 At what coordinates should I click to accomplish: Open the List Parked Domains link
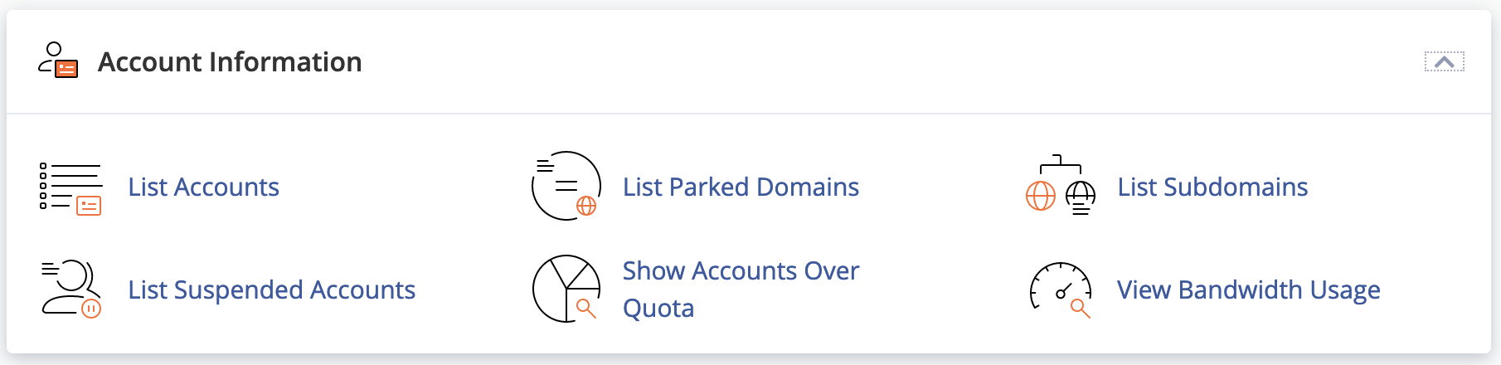pos(741,187)
